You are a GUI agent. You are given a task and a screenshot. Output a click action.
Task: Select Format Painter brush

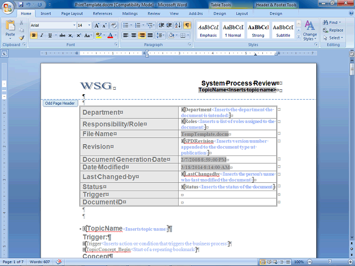point(21,38)
